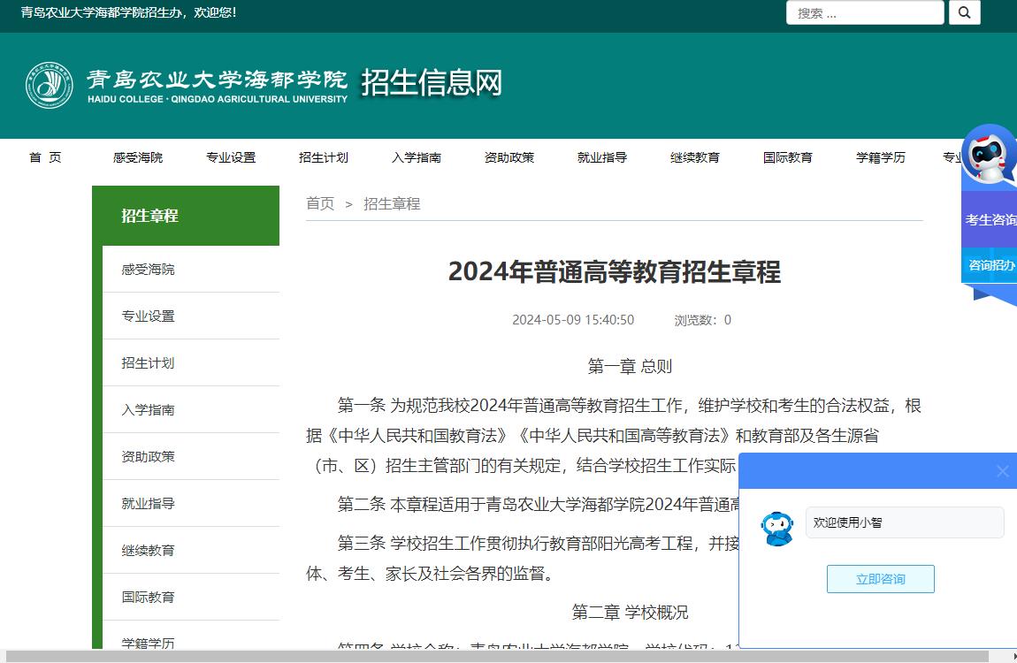
Task: Open the 咨询招办 side panel
Action: [x=990, y=265]
